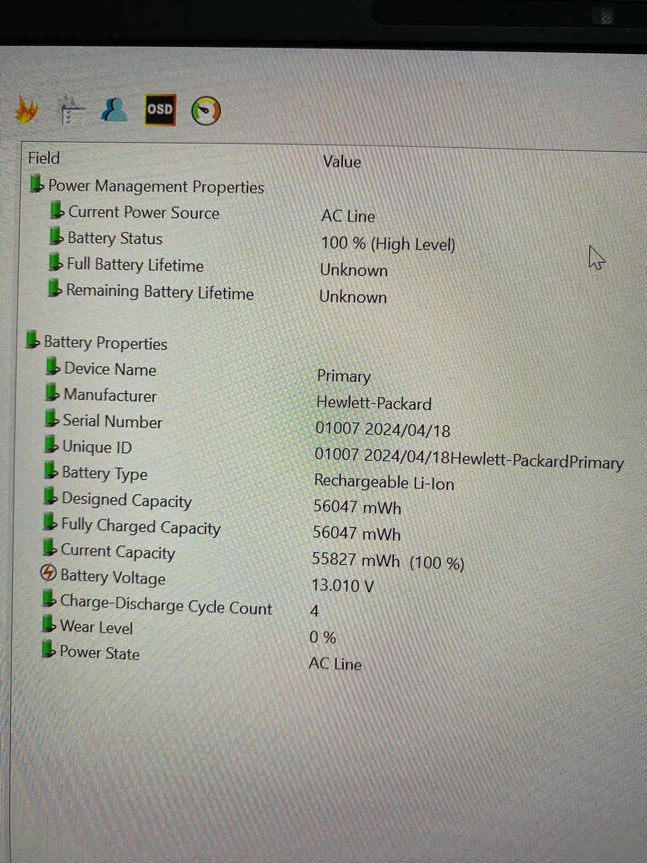Click the Serial Number row icon
This screenshot has height=863, width=647.
tap(51, 418)
